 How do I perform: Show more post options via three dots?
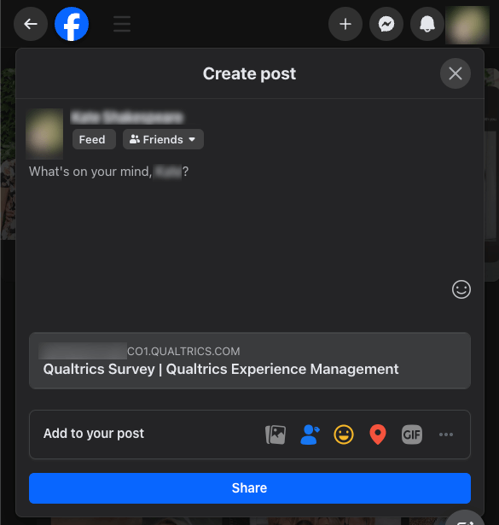coord(446,435)
